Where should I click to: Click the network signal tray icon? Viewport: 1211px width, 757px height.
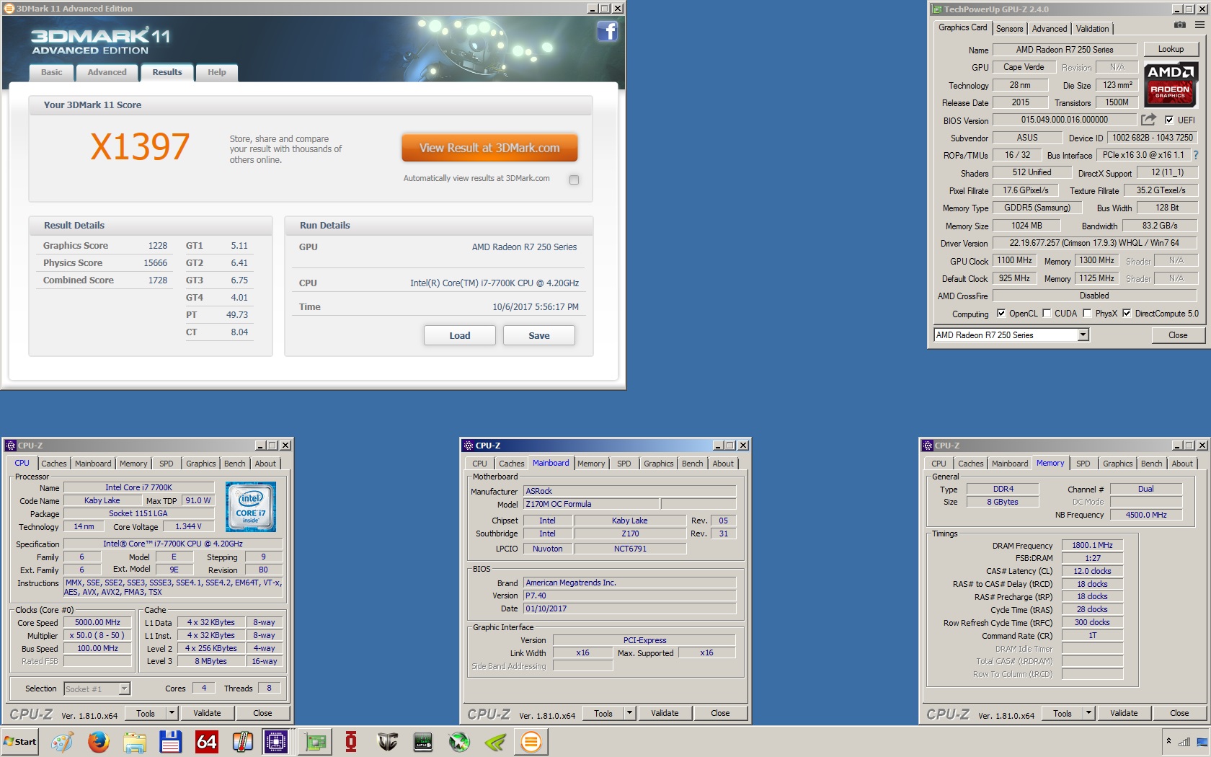click(1184, 742)
